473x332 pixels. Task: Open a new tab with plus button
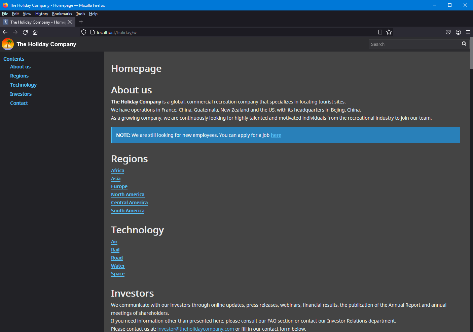(x=81, y=22)
